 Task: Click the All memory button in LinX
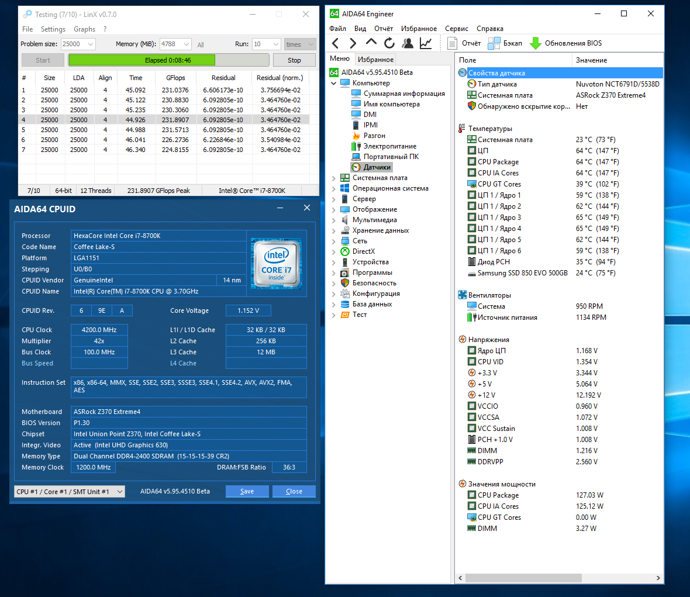click(201, 44)
